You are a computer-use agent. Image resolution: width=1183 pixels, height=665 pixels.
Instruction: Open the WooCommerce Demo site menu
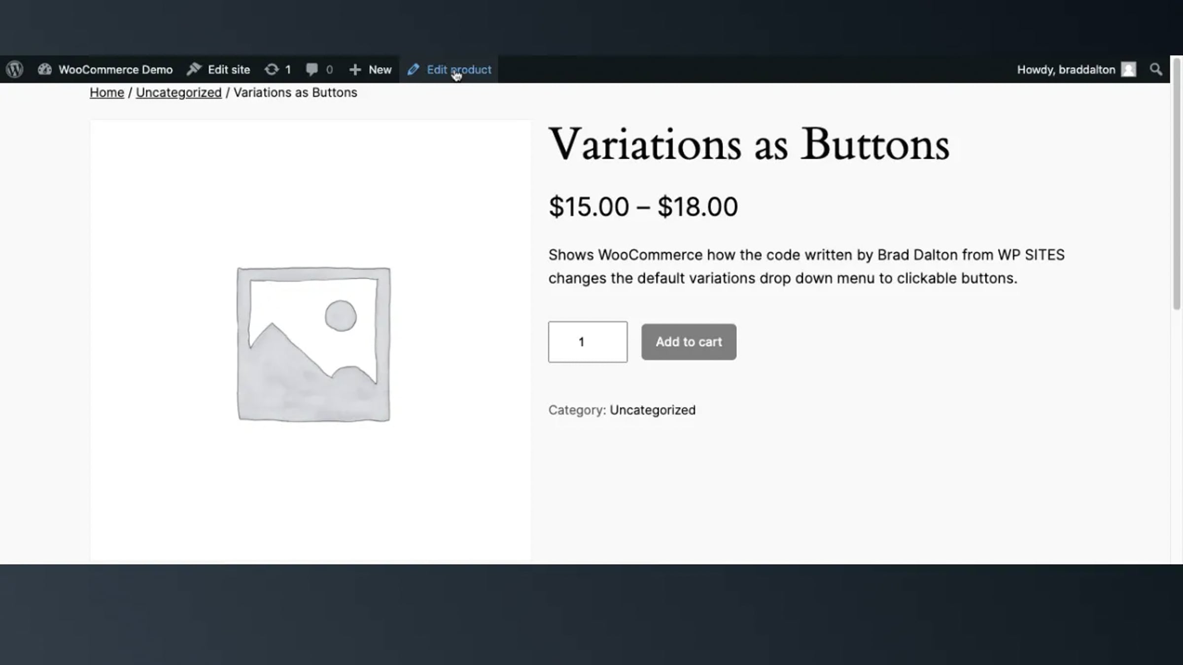(115, 69)
